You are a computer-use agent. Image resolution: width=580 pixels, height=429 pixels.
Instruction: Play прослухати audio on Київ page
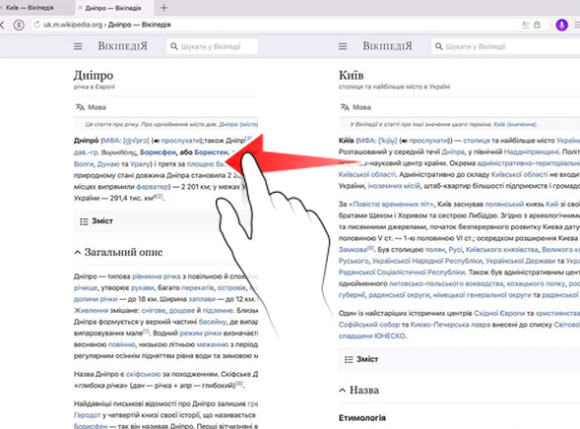(x=428, y=141)
